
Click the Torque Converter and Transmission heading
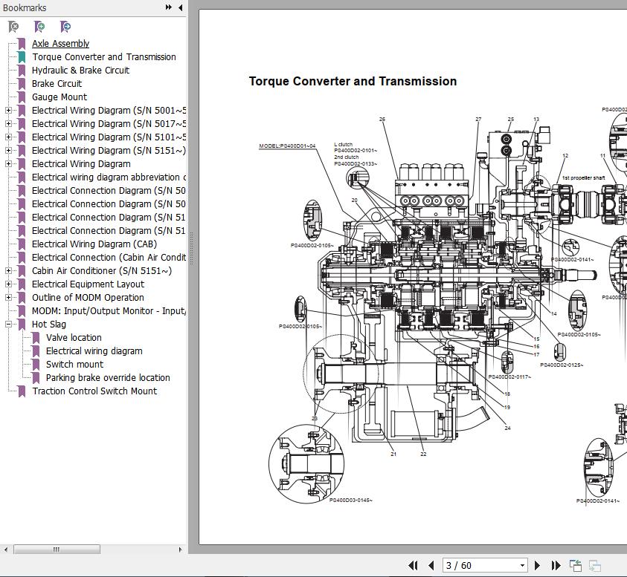(x=353, y=81)
